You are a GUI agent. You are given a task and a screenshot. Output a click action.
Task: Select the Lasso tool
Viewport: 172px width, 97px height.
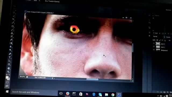tap(14, 13)
